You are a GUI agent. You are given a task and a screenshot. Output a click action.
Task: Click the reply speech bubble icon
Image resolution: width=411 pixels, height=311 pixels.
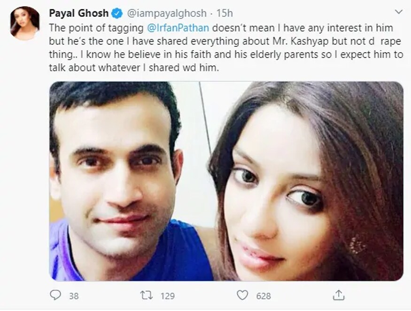coord(55,295)
